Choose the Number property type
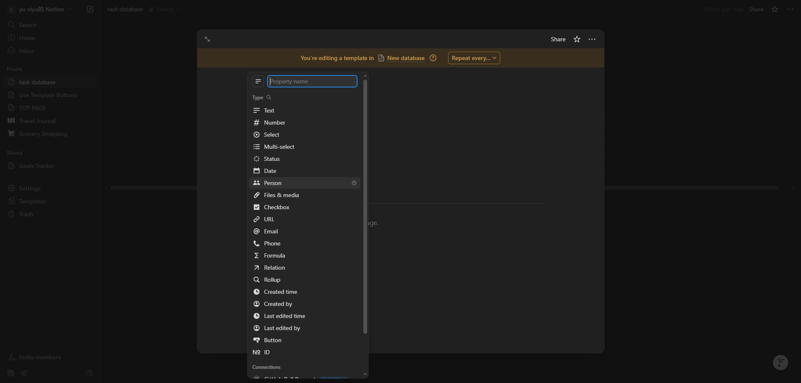The height and width of the screenshot is (383, 801). coord(305,123)
